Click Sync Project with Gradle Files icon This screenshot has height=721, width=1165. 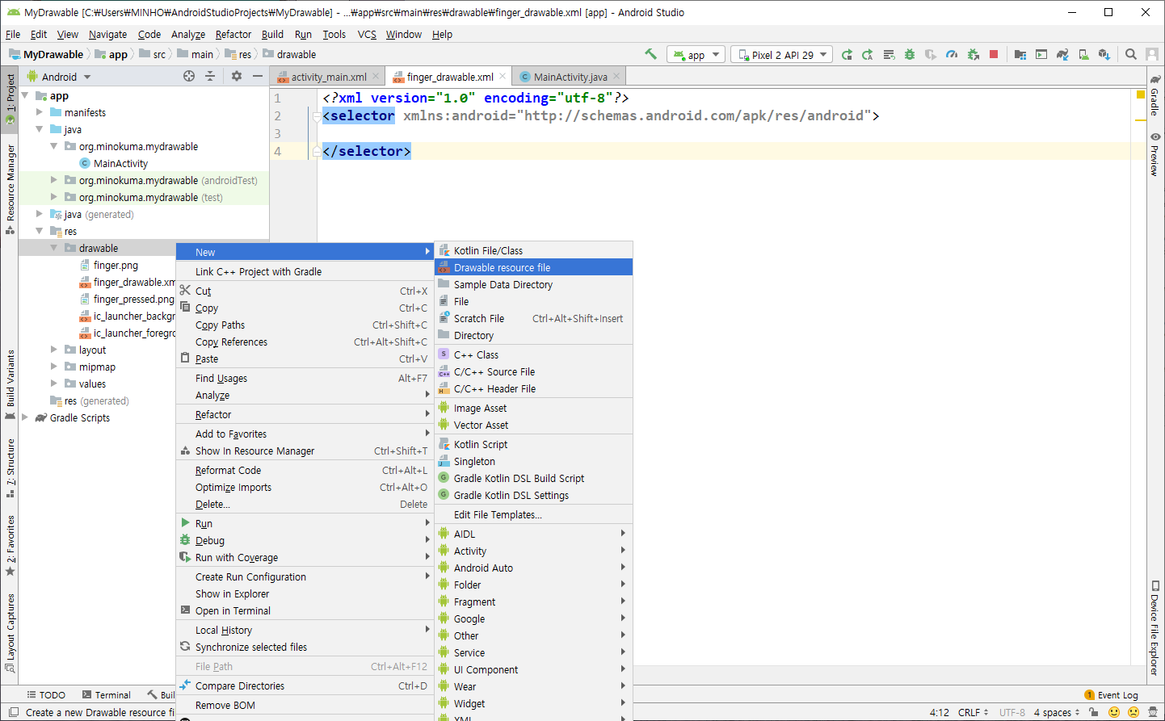[x=1062, y=55]
